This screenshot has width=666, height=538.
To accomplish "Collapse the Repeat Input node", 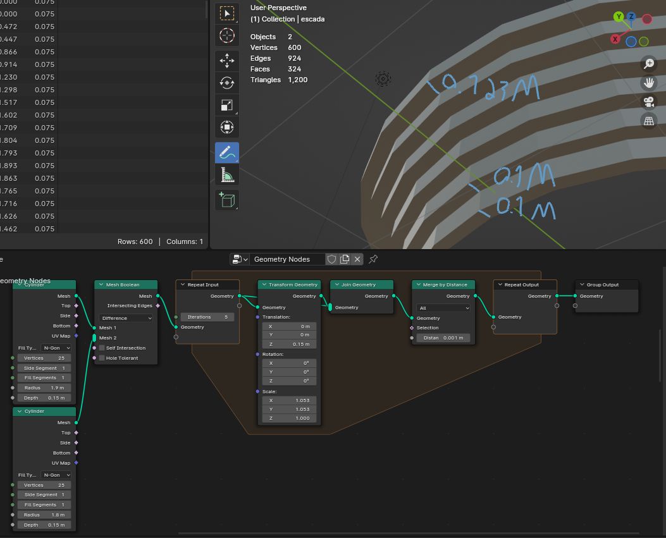I will pyautogui.click(x=183, y=284).
